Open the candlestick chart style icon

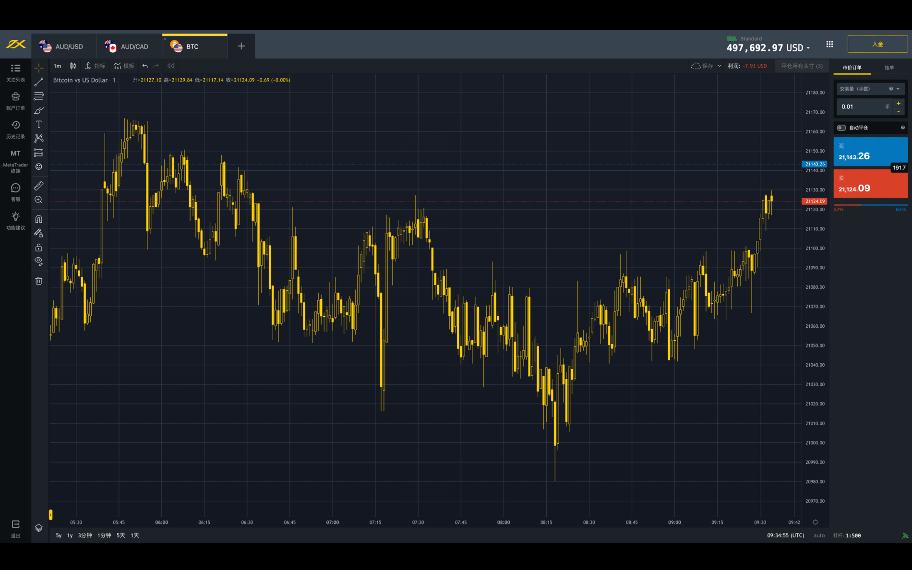tap(73, 66)
